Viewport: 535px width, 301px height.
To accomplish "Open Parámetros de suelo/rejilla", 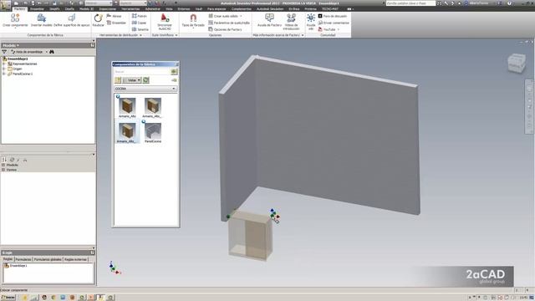I will click(229, 23).
